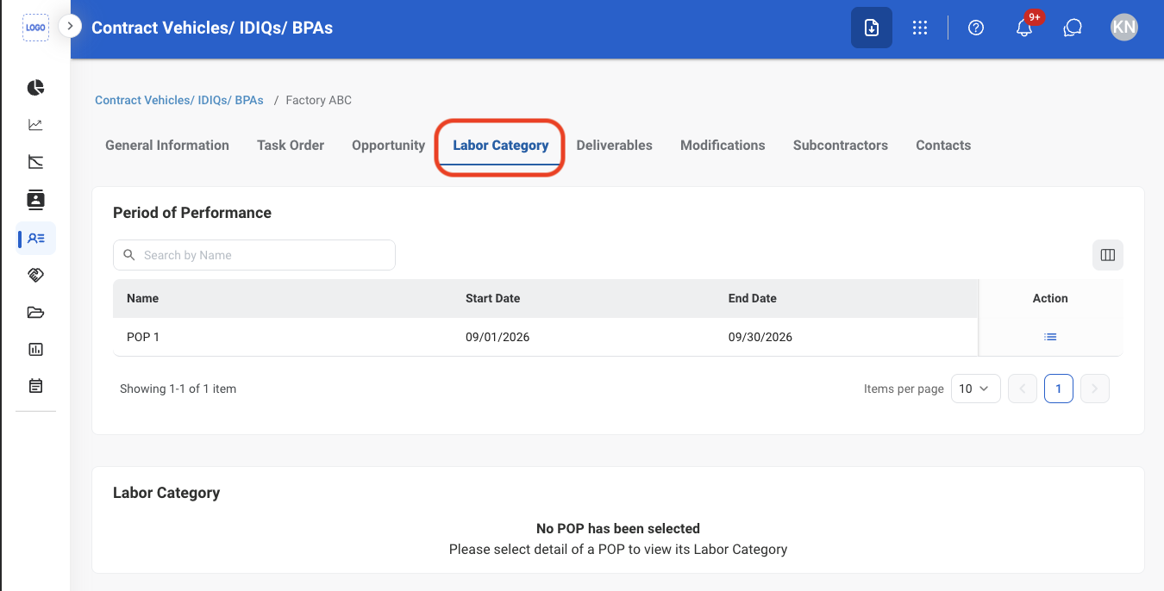Screen dimensions: 1164x591
Task: Click the file download icon in header
Action: (872, 28)
